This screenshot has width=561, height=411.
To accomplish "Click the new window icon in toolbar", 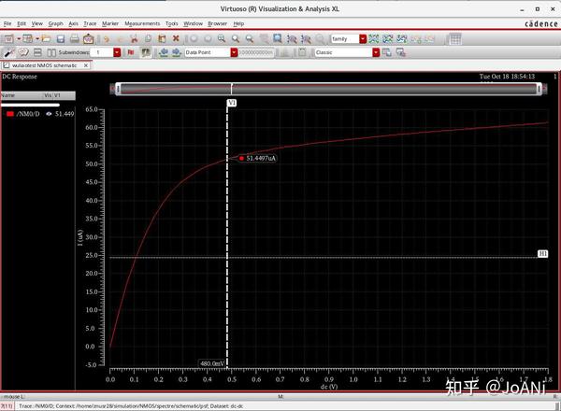I will (x=9, y=38).
